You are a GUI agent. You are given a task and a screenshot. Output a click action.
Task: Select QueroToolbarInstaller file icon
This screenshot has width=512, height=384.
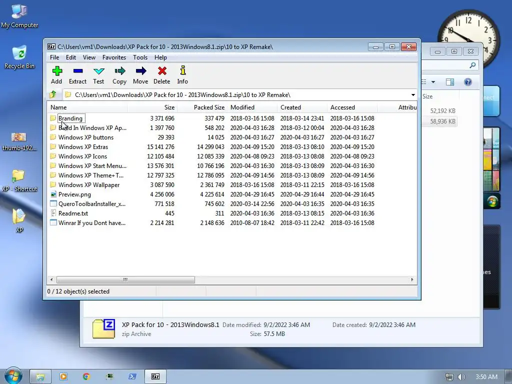coord(53,204)
